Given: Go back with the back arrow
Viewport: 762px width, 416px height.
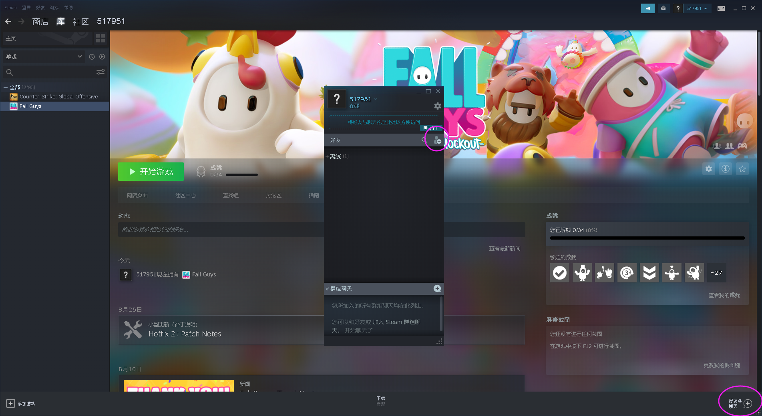Looking at the screenshot, I should click(x=8, y=21).
